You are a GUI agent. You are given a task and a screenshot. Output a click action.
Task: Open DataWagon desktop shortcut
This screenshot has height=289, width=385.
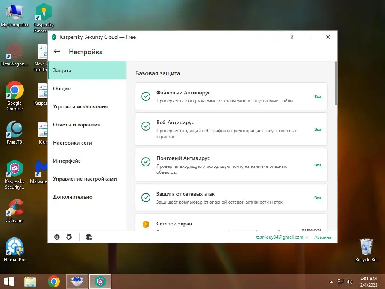[14, 55]
